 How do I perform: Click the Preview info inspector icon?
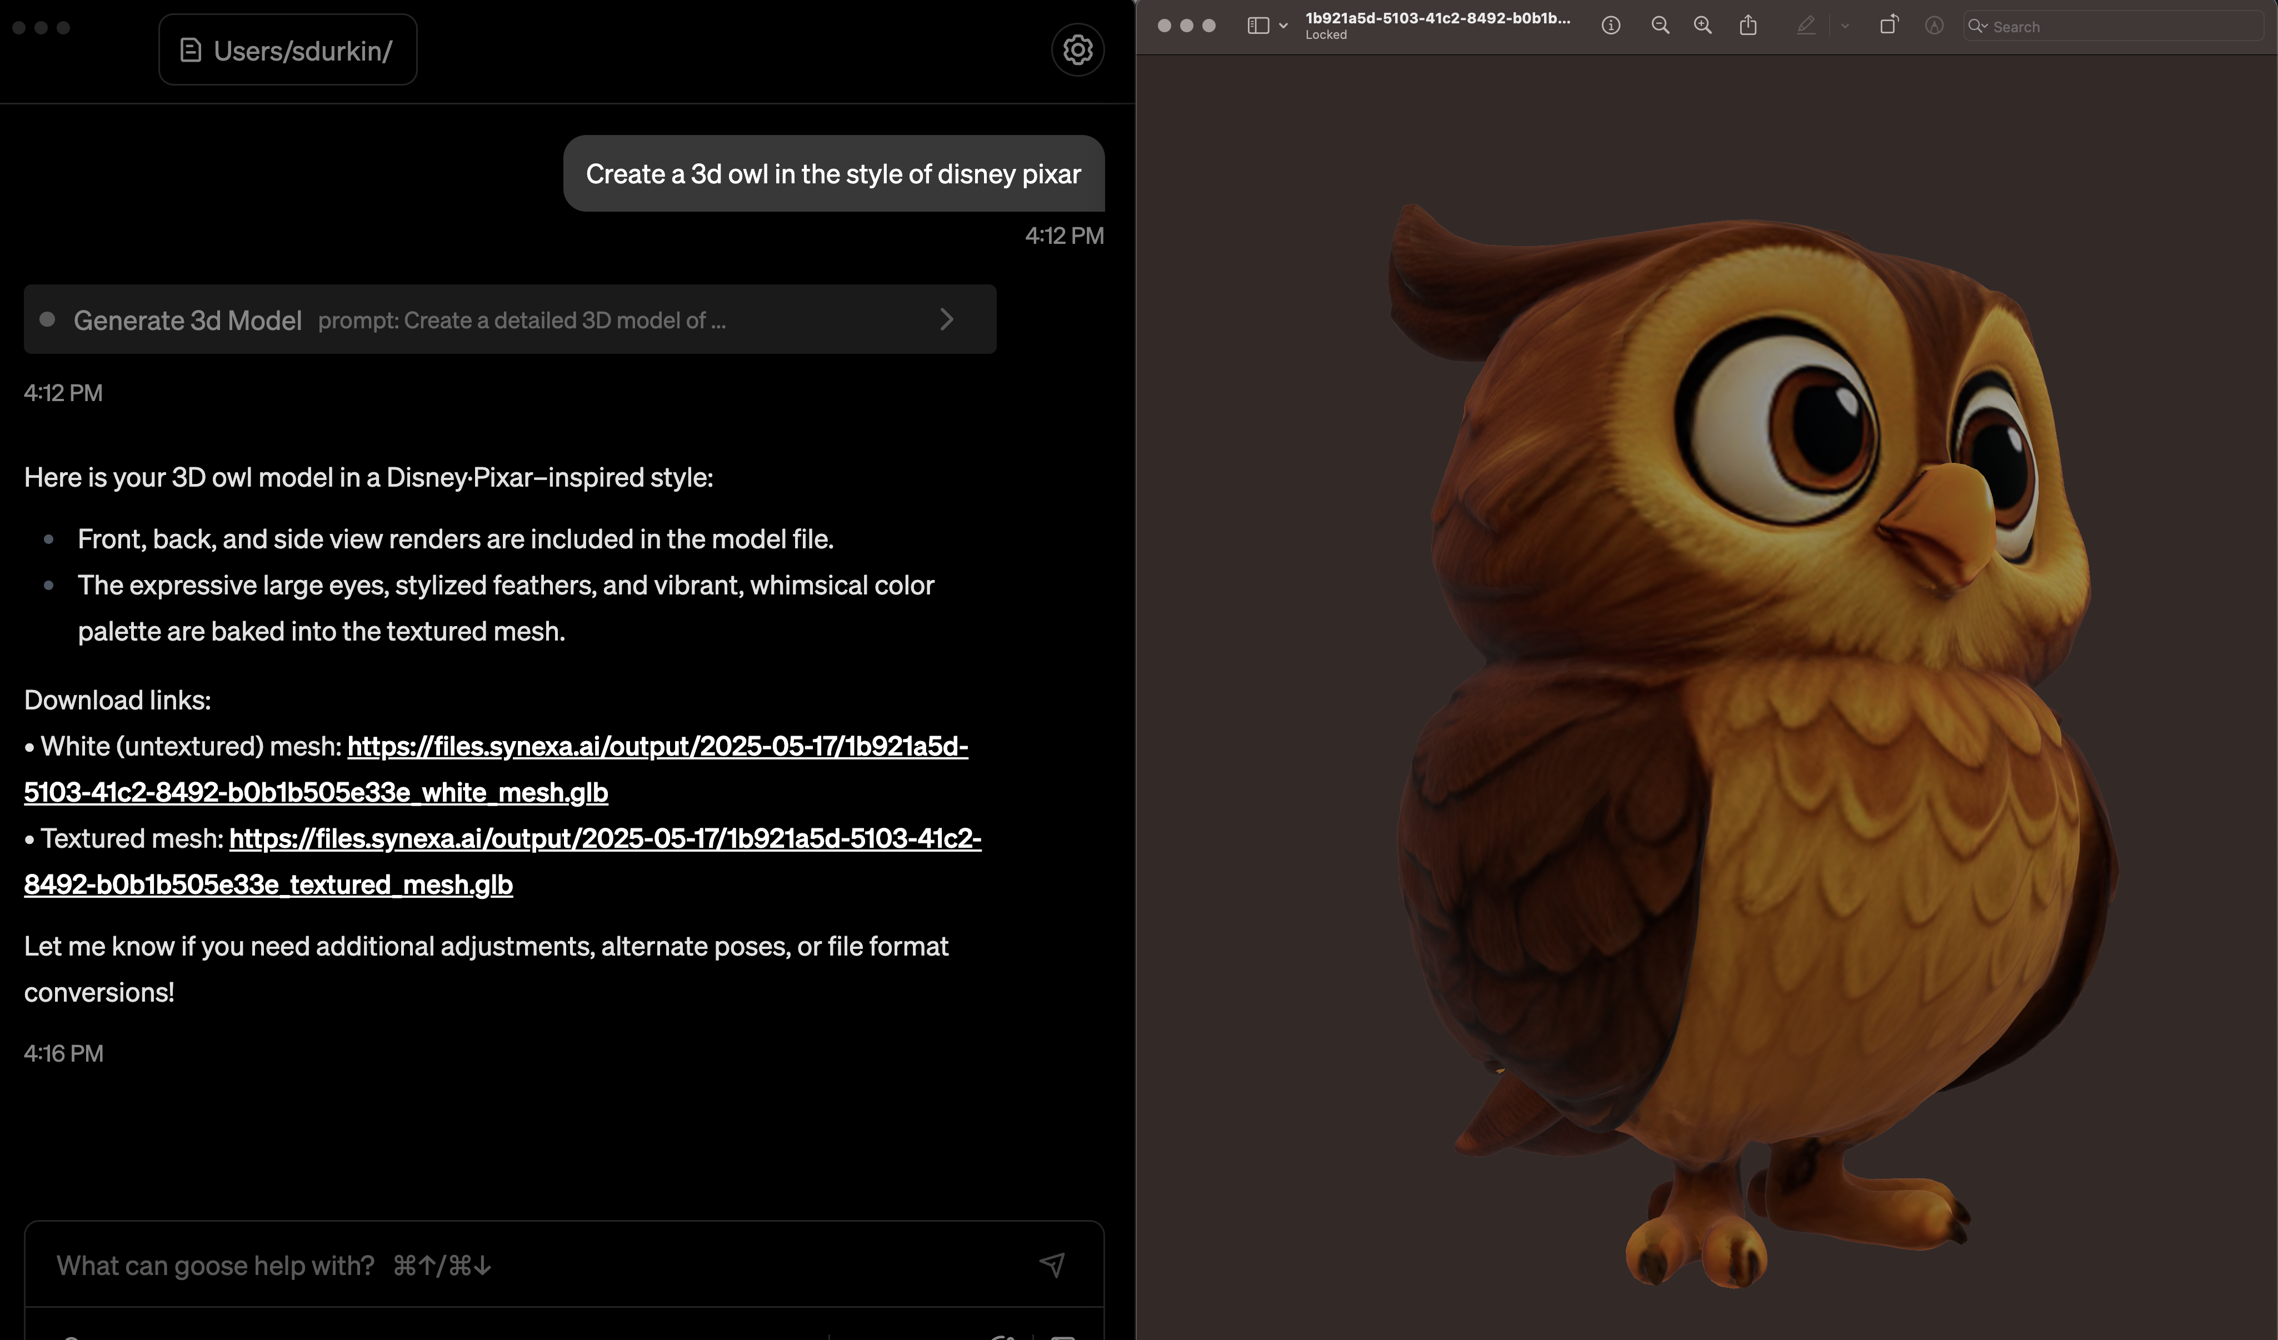point(1610,26)
